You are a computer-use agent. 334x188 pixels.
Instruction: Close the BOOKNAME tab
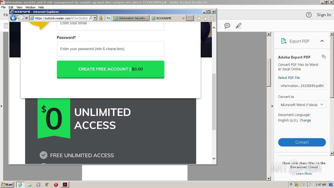point(183,18)
